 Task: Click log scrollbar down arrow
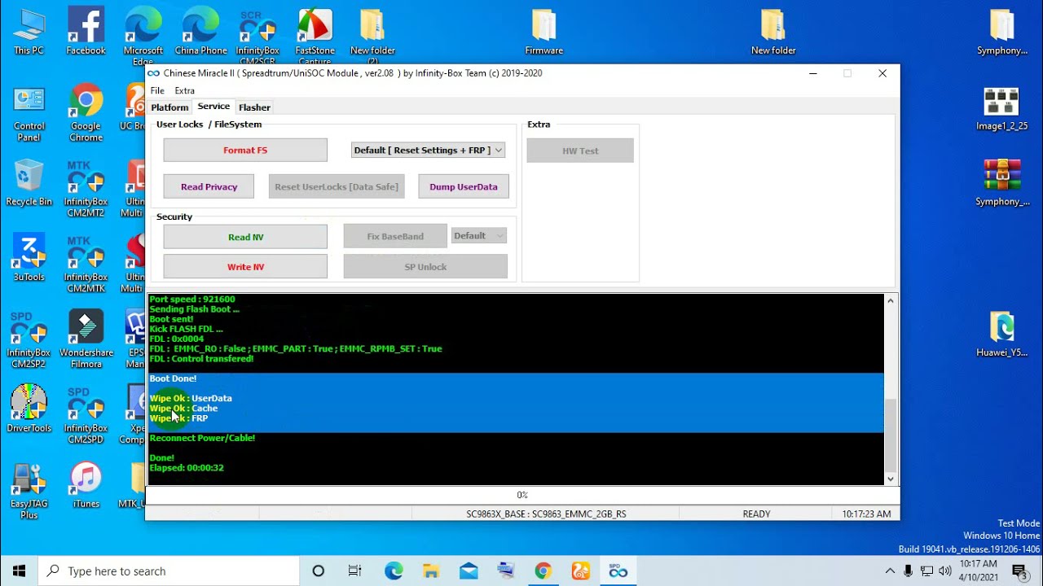[891, 479]
